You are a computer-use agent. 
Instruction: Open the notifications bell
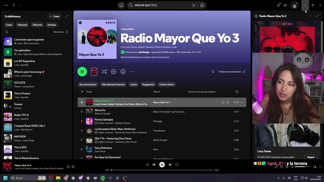[278, 5]
